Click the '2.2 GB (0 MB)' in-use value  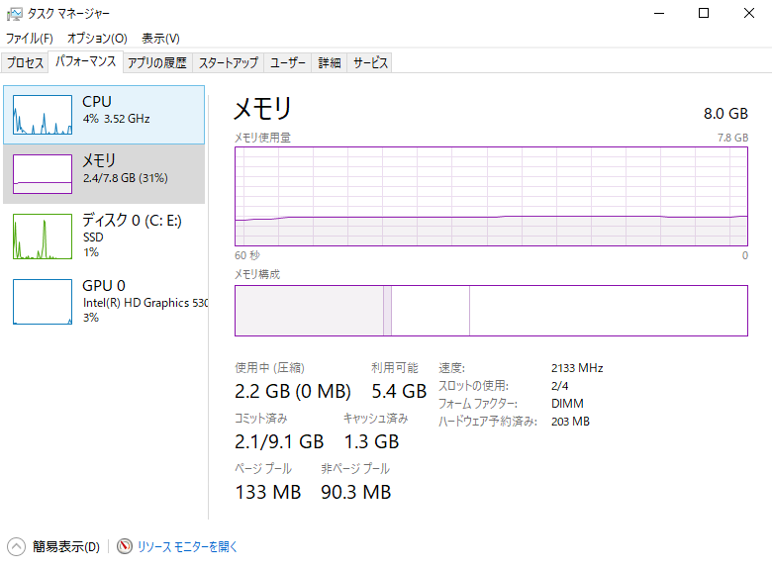(293, 391)
